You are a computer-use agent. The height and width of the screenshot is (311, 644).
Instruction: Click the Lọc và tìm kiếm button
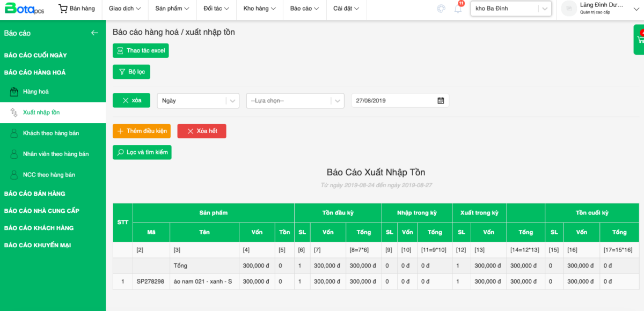pyautogui.click(x=142, y=152)
